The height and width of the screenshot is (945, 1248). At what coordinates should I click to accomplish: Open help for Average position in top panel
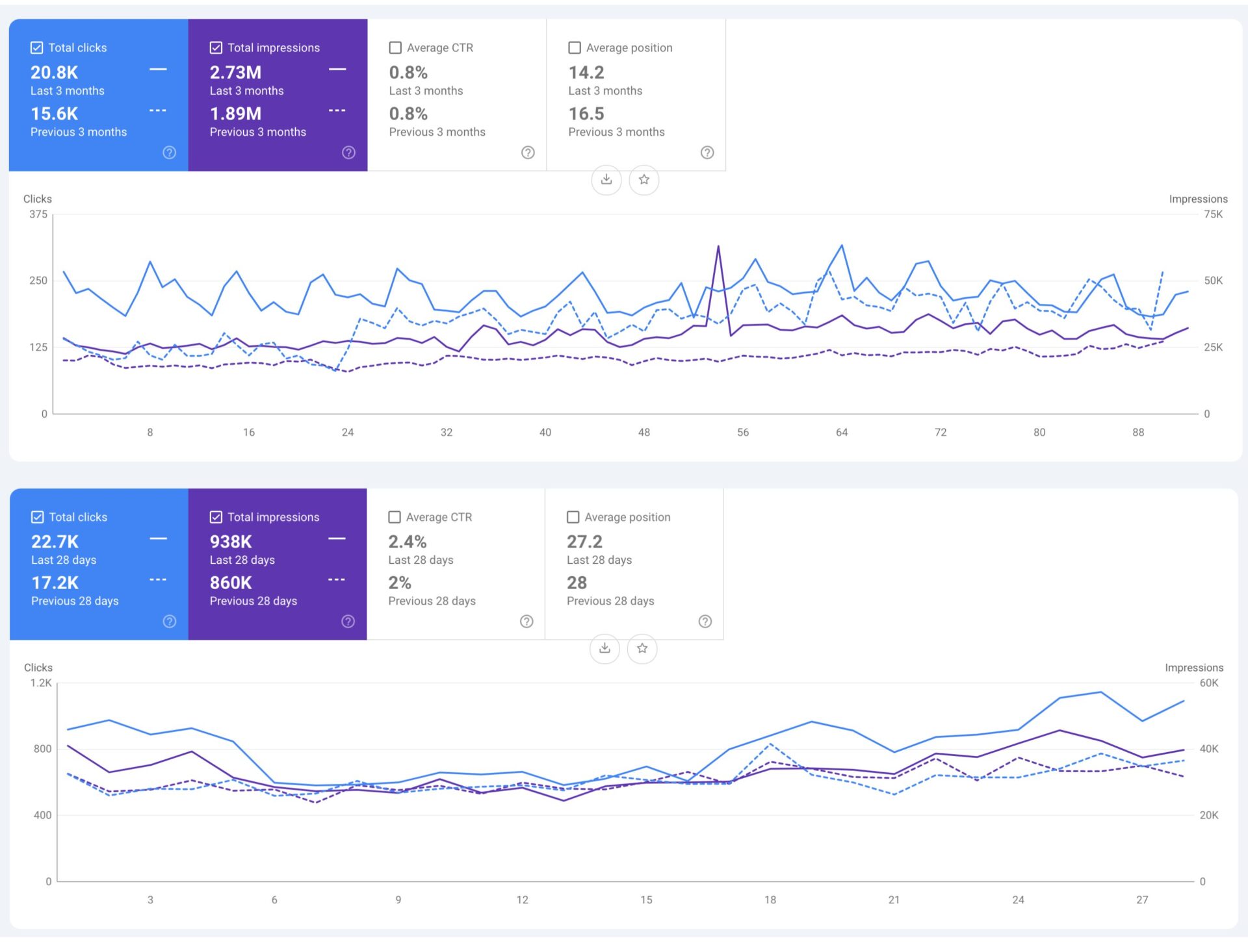tap(707, 152)
